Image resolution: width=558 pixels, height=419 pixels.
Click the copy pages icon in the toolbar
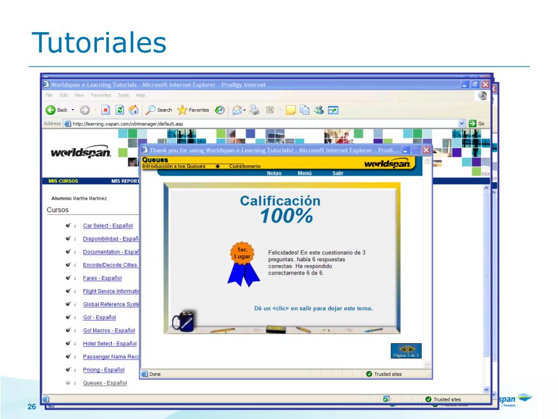click(305, 110)
